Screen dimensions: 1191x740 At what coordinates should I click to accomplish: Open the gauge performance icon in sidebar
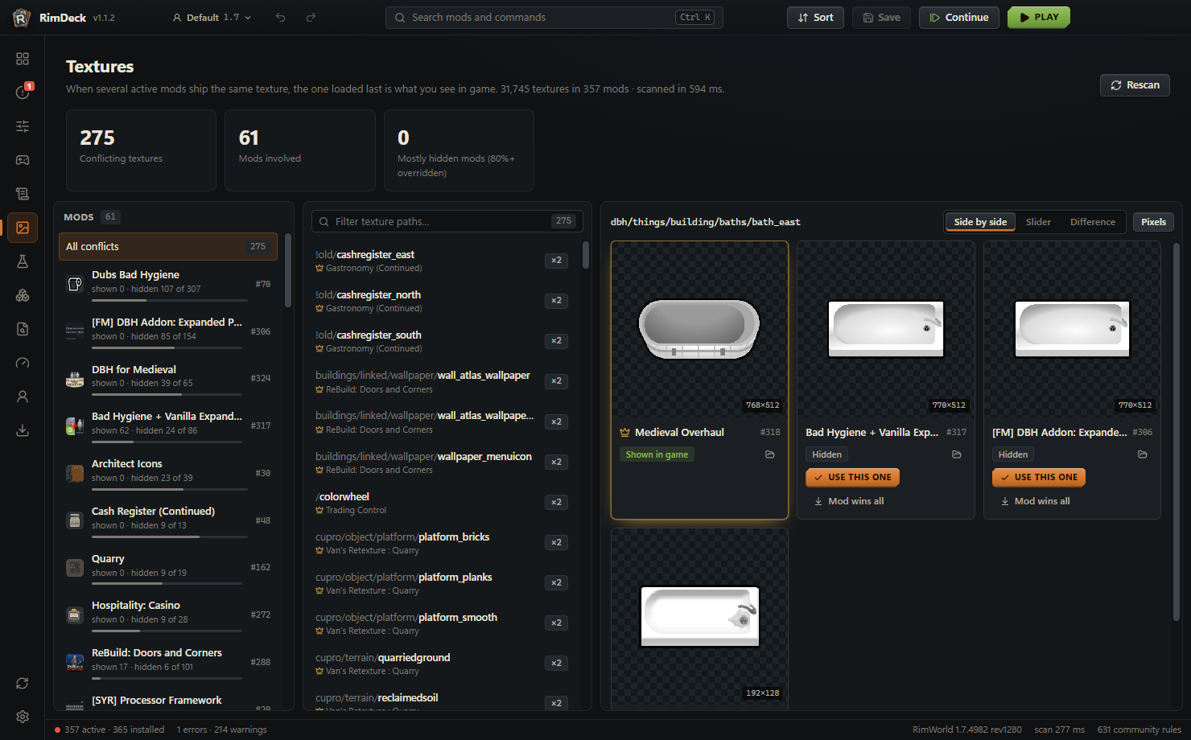click(23, 363)
